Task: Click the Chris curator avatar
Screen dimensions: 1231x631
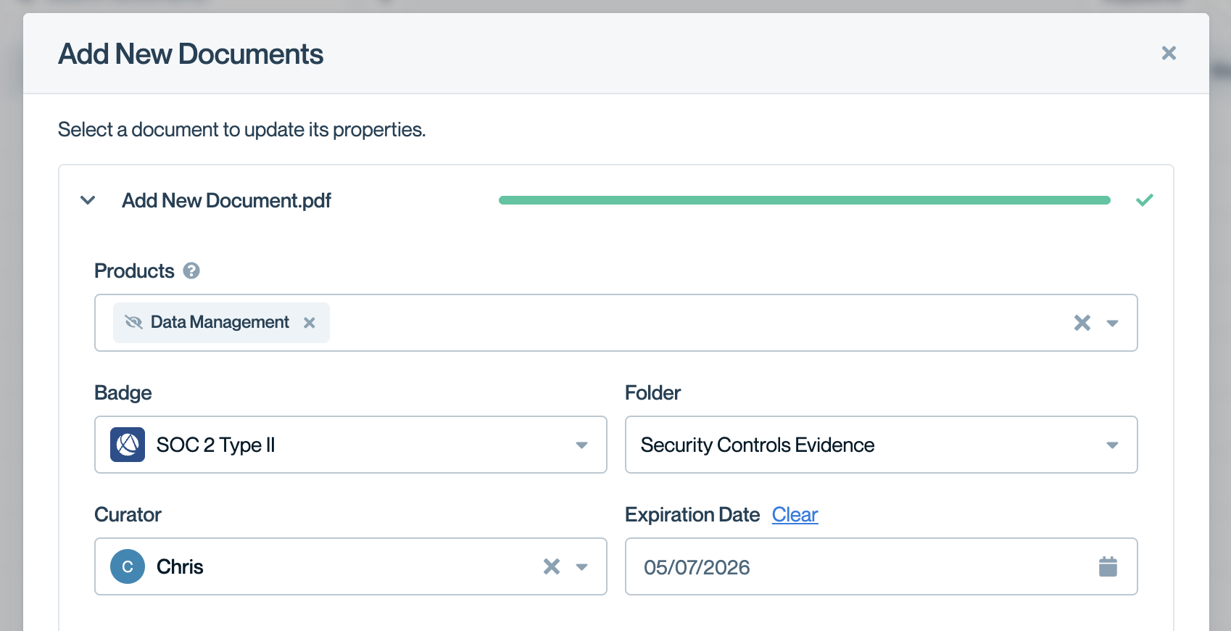Action: click(x=128, y=566)
